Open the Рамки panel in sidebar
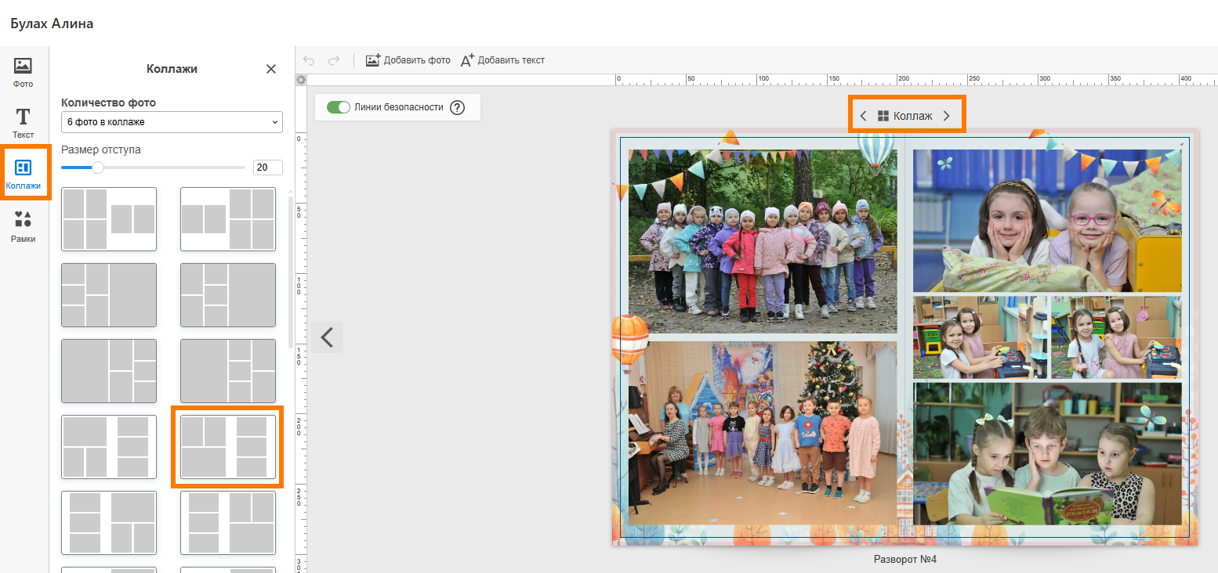The height and width of the screenshot is (573, 1218). 24,226
